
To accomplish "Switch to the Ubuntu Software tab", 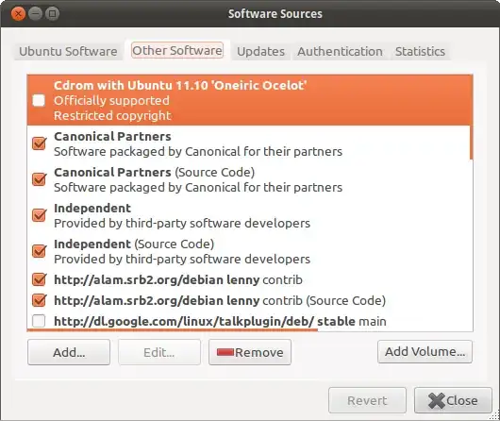I will pos(68,51).
